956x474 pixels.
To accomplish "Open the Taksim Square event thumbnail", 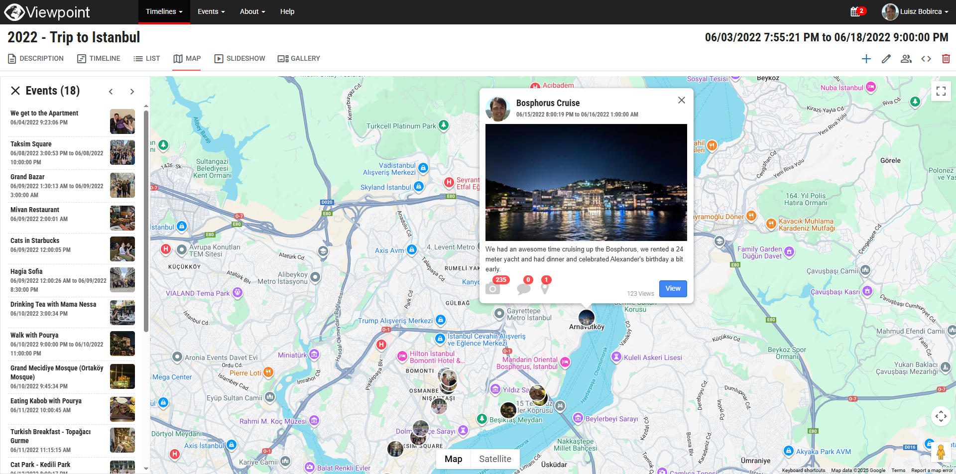I will click(122, 152).
